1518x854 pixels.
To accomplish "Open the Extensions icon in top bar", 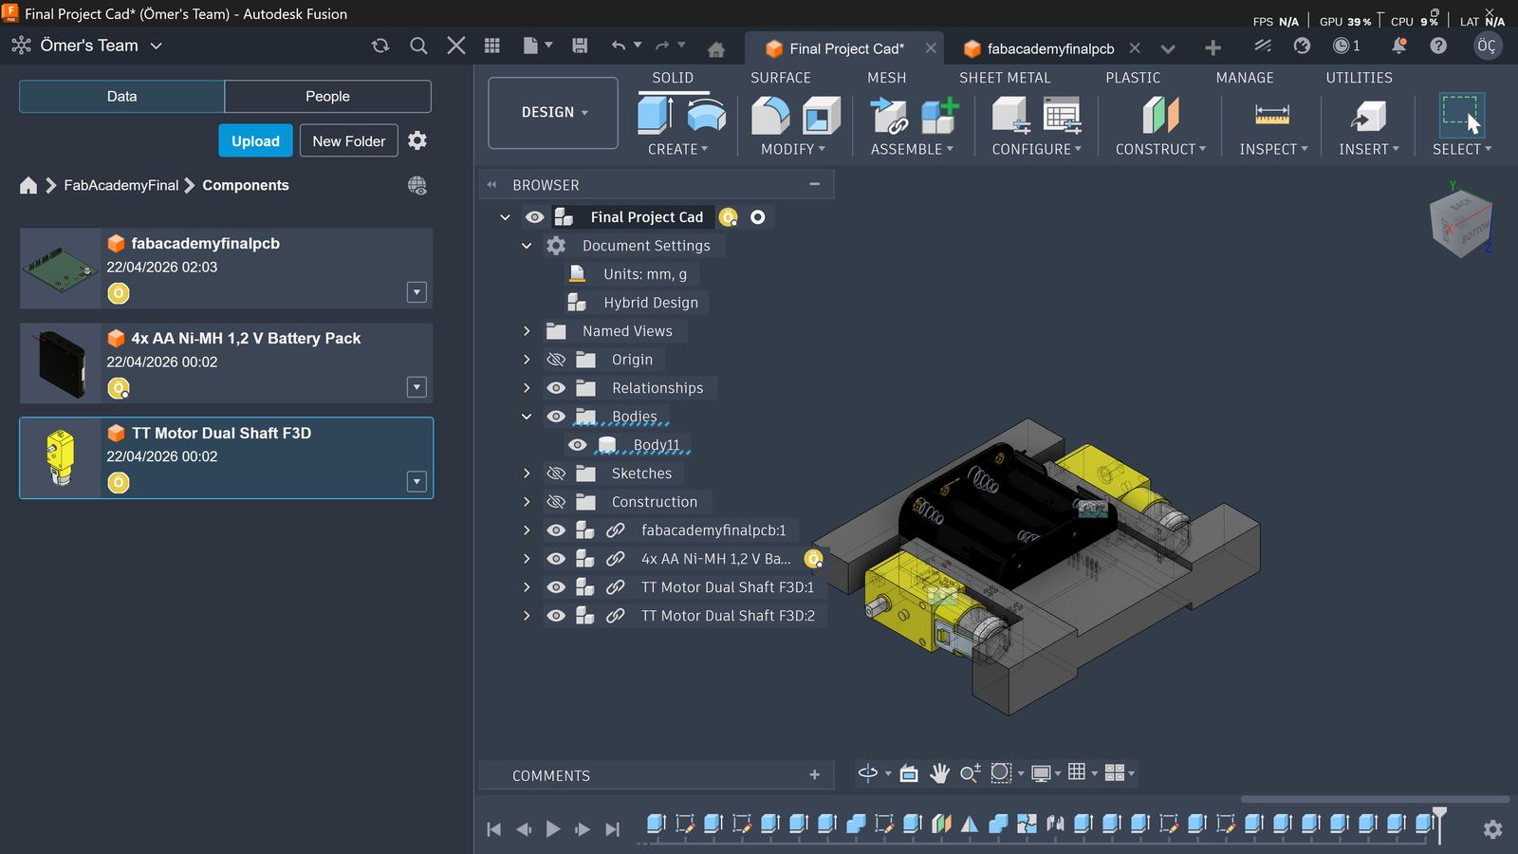I will point(1262,46).
